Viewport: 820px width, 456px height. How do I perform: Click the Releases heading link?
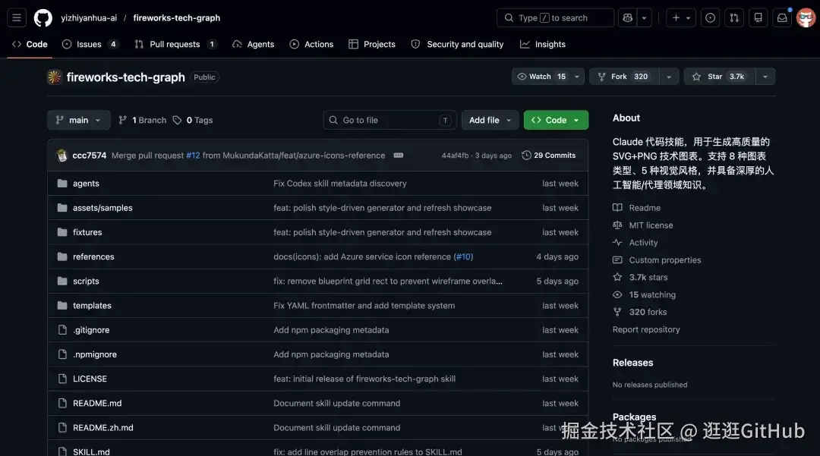point(632,363)
